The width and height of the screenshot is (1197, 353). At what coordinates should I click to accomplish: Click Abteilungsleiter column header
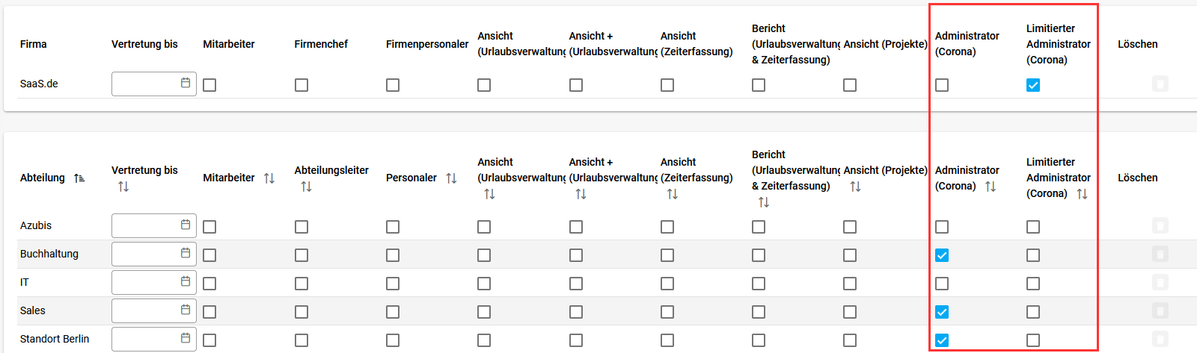[331, 170]
